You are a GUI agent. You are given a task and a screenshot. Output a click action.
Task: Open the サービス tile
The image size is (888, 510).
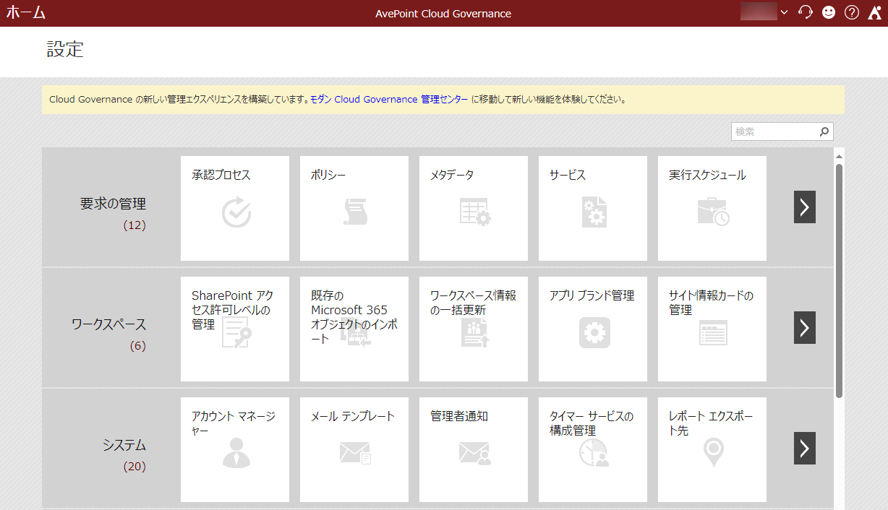pyautogui.click(x=593, y=208)
